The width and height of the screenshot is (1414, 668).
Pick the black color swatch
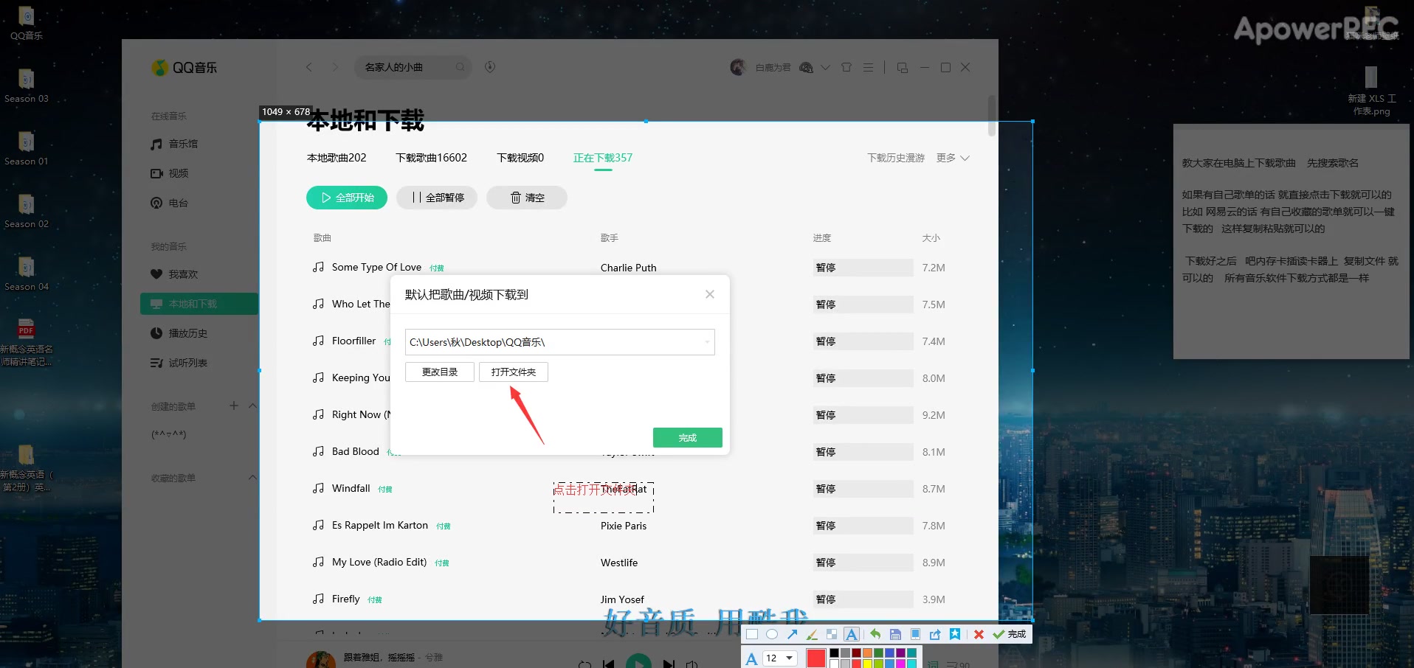(x=834, y=653)
